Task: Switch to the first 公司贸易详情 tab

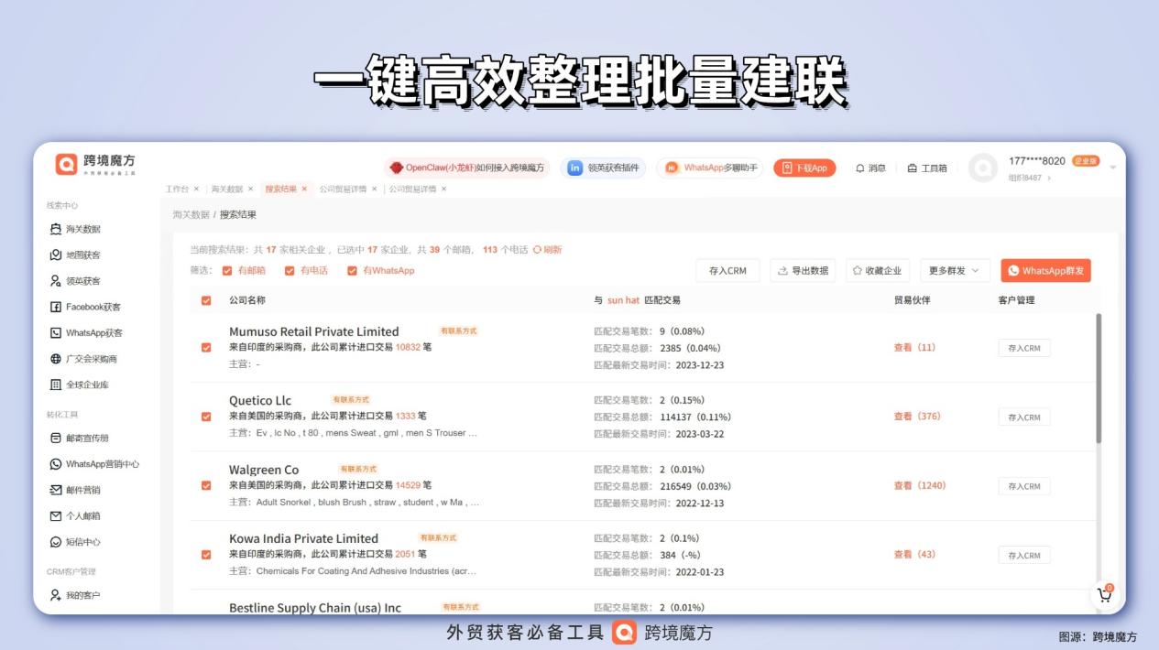Action: tap(343, 189)
